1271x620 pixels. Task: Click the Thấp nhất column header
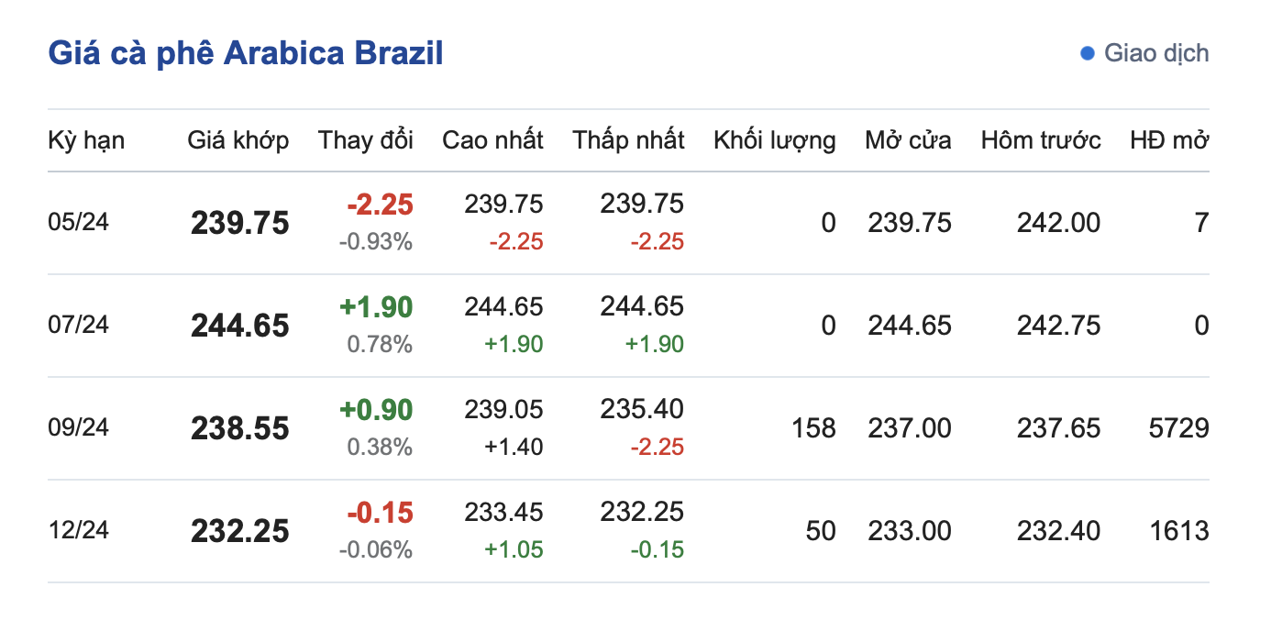(x=629, y=140)
